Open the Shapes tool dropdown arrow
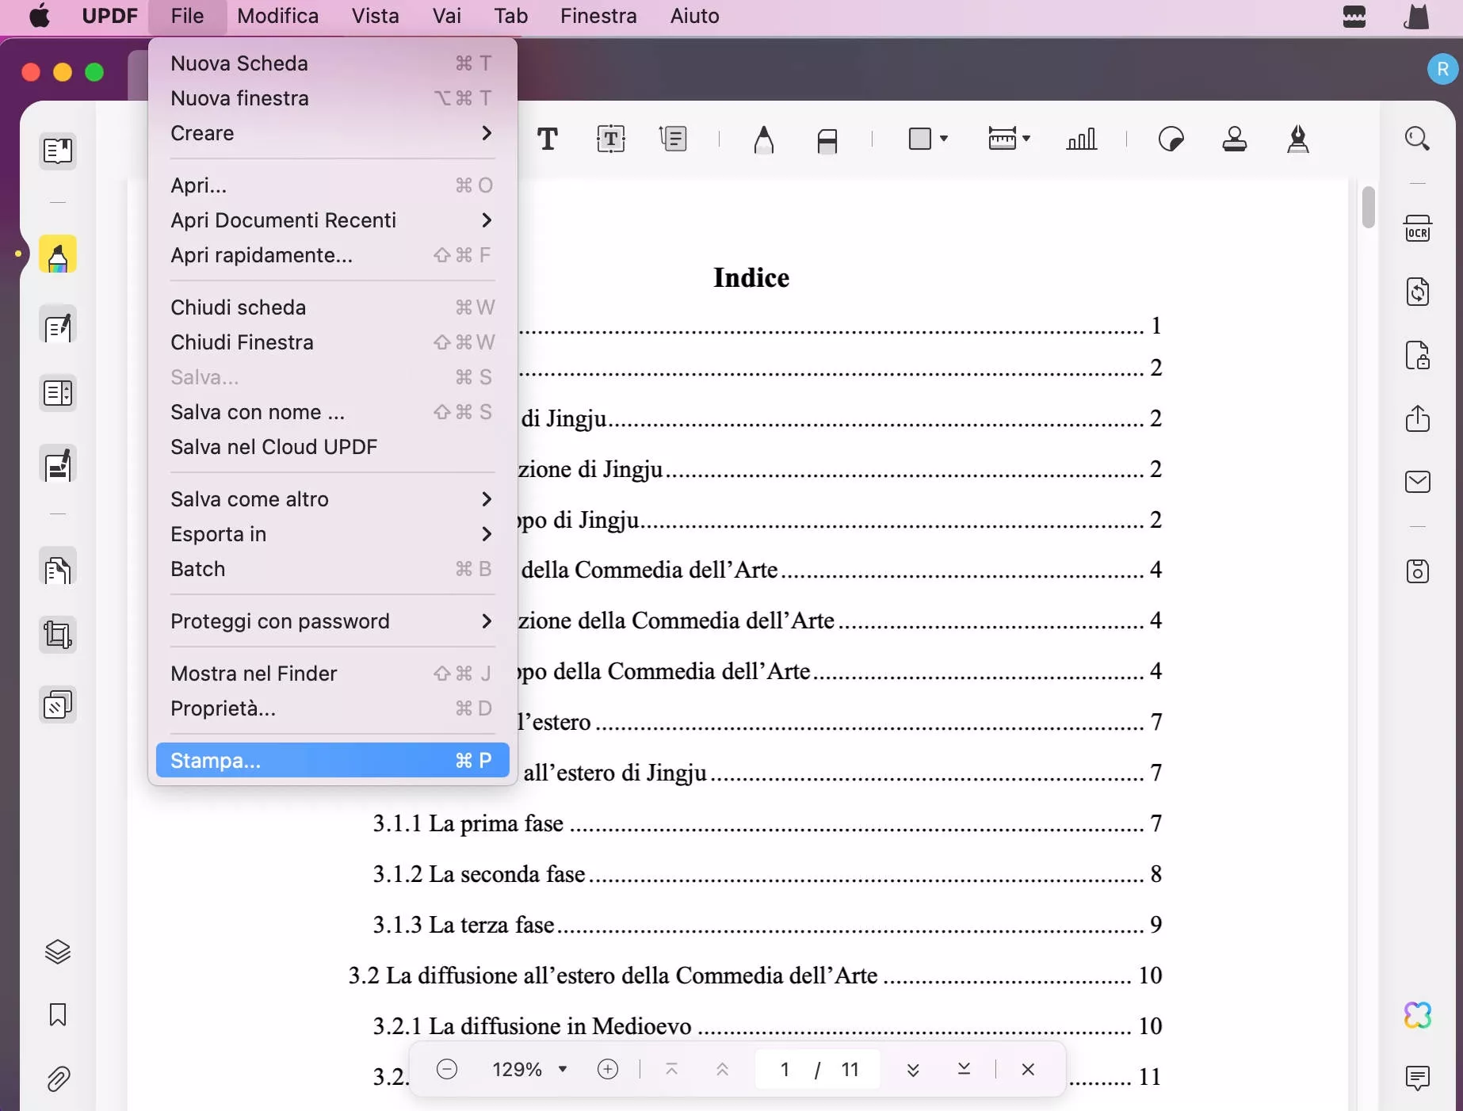 [x=944, y=139]
